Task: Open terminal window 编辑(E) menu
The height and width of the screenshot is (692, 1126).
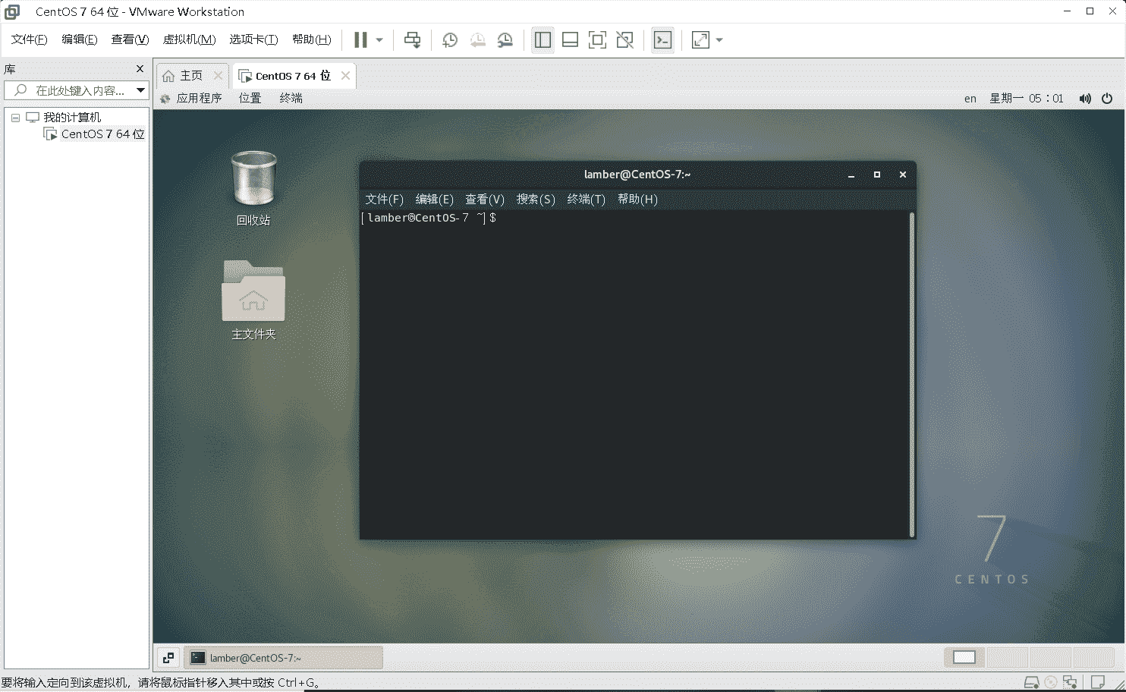Action: pos(434,200)
